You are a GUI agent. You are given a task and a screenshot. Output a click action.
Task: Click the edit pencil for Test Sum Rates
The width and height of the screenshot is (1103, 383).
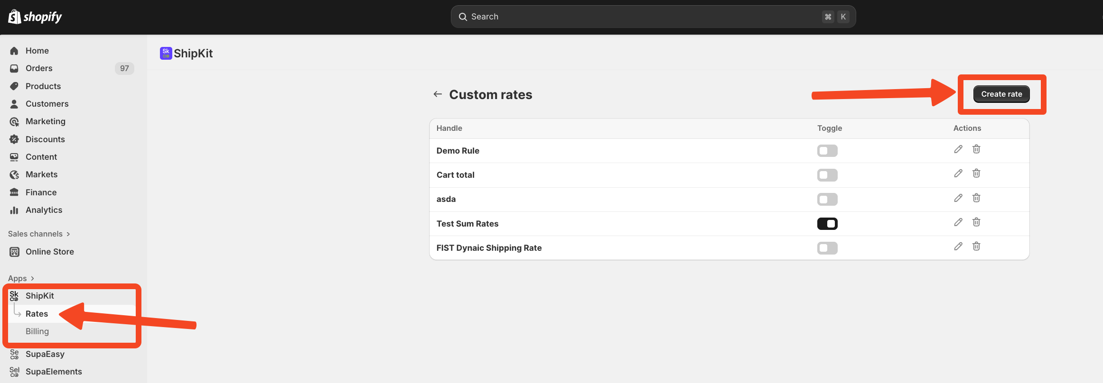point(958,222)
